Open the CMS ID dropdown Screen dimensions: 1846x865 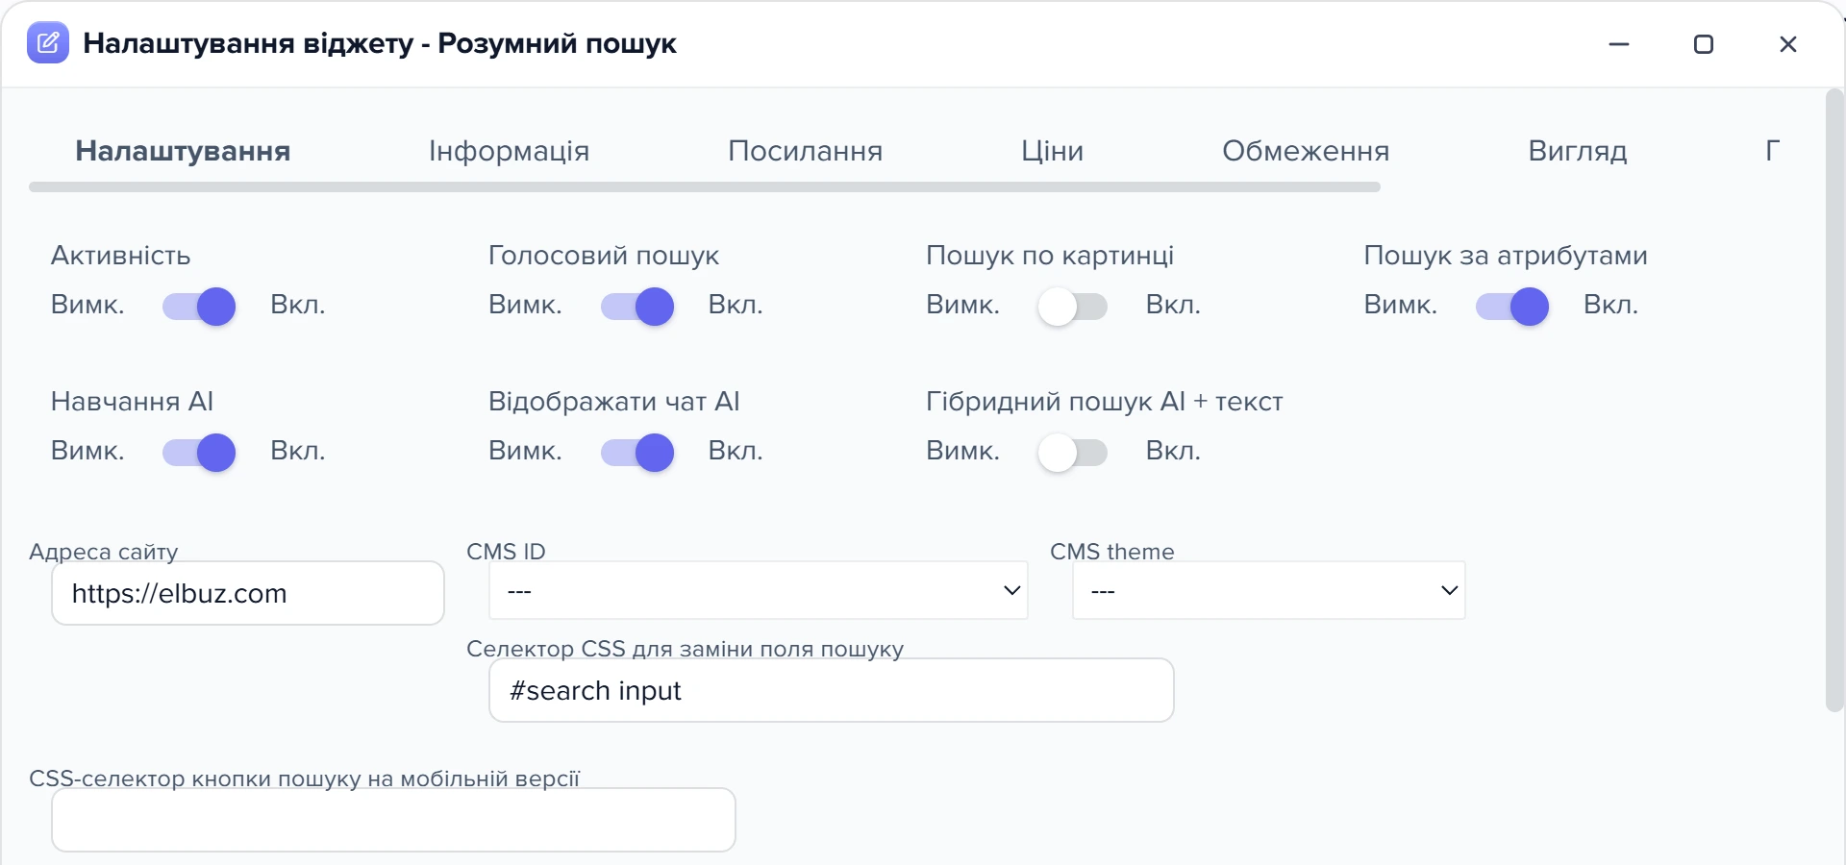pos(759,590)
